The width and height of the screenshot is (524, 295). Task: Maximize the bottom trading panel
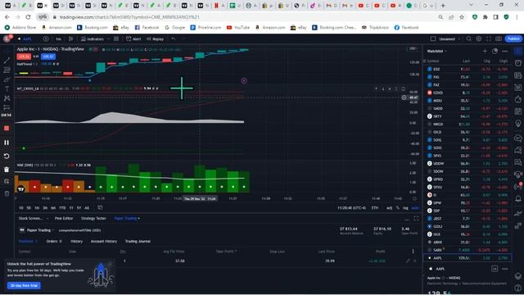coord(417,219)
